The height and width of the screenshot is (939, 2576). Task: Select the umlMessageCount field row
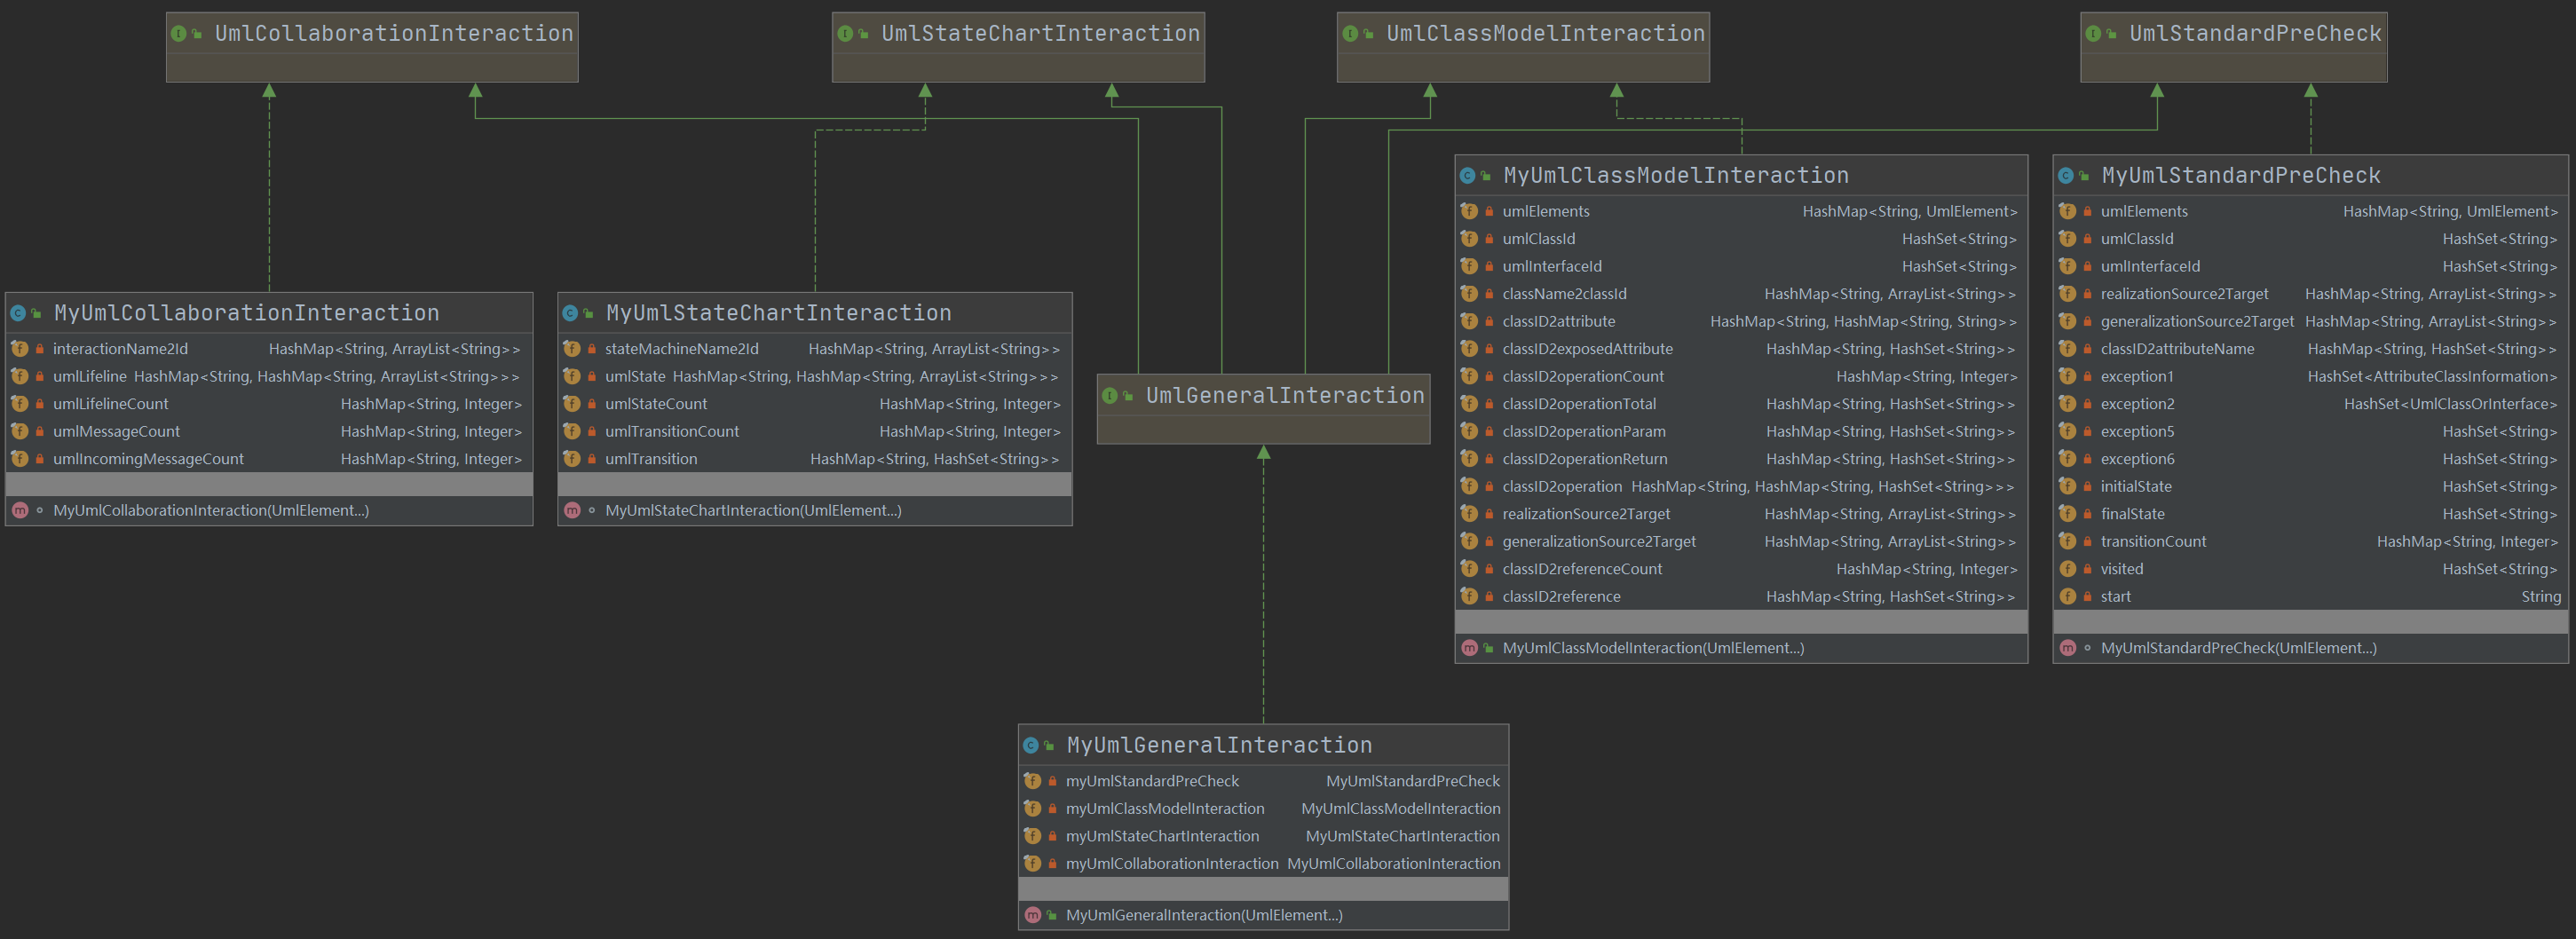(268, 432)
